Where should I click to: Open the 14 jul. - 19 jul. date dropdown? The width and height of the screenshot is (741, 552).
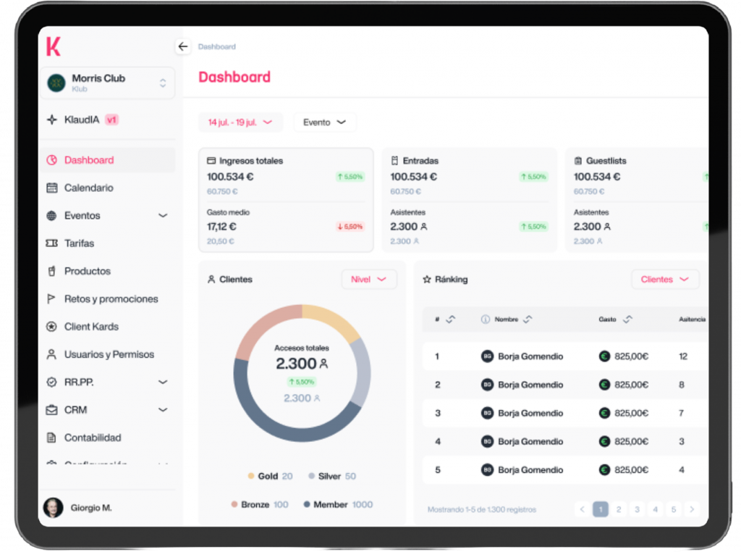tap(240, 122)
